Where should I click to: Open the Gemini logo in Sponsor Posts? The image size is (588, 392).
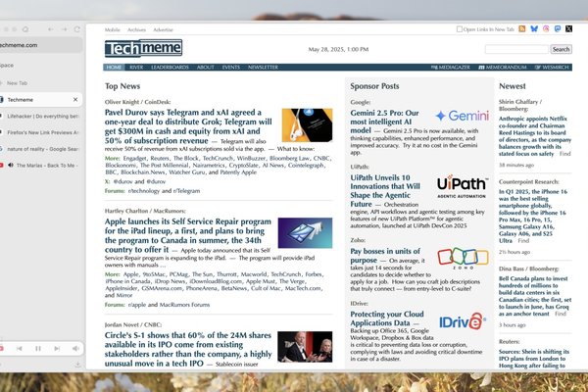tap(463, 116)
